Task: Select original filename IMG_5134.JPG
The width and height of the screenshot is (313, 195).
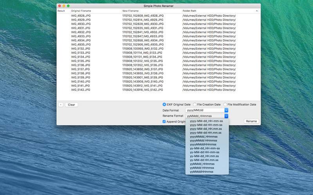Action: click(81, 57)
